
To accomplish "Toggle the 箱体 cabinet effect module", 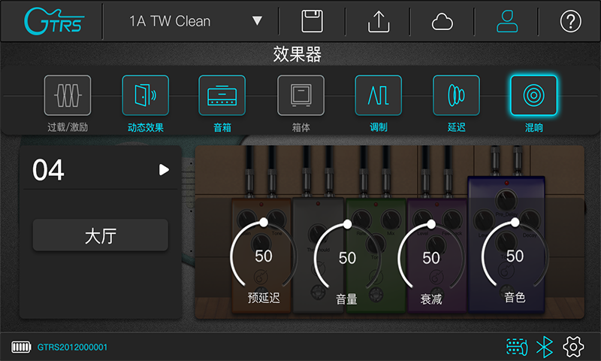I will pos(301,95).
